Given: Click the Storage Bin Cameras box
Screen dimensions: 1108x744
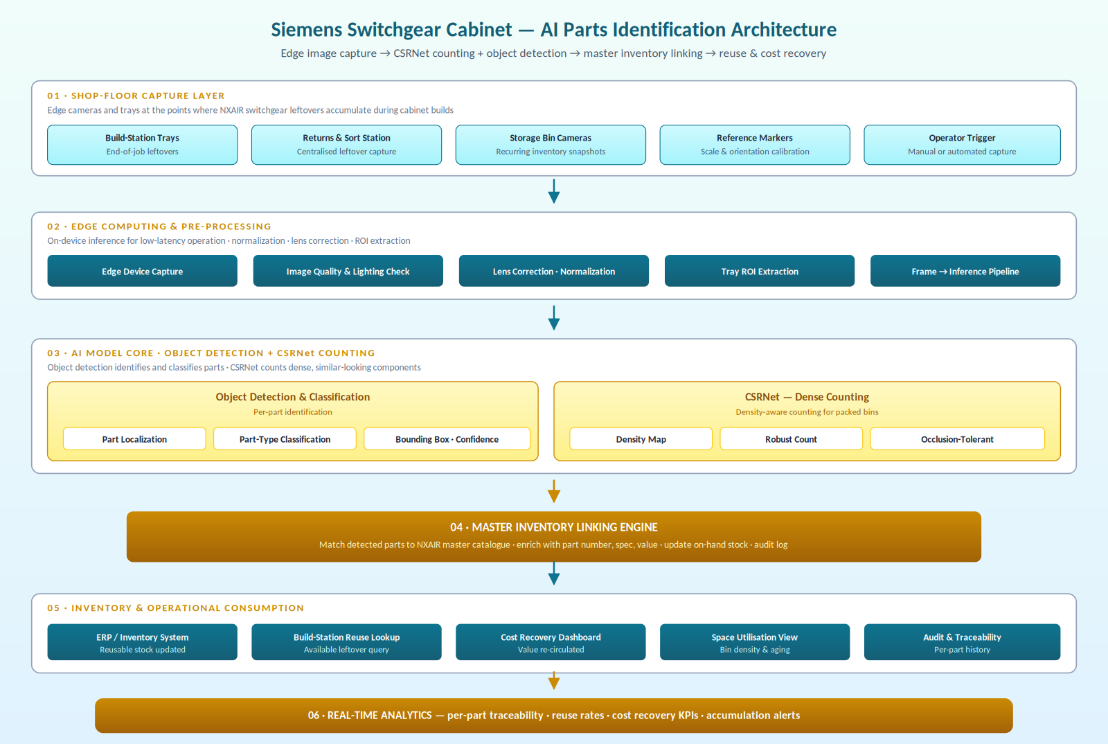Looking at the screenshot, I should click(551, 145).
